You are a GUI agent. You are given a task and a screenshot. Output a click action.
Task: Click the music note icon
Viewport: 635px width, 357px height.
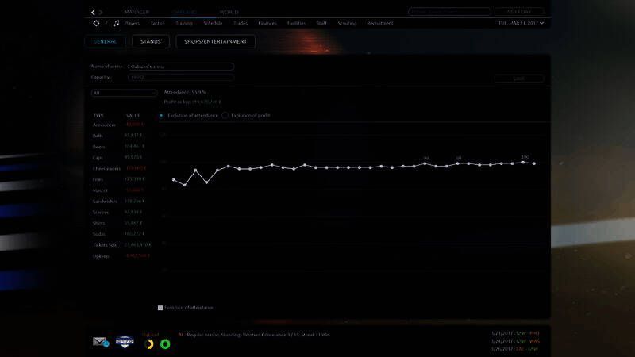116,24
